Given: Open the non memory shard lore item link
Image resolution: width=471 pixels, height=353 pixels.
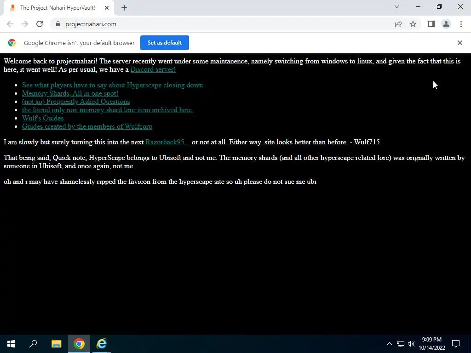Looking at the screenshot, I should point(108,110).
